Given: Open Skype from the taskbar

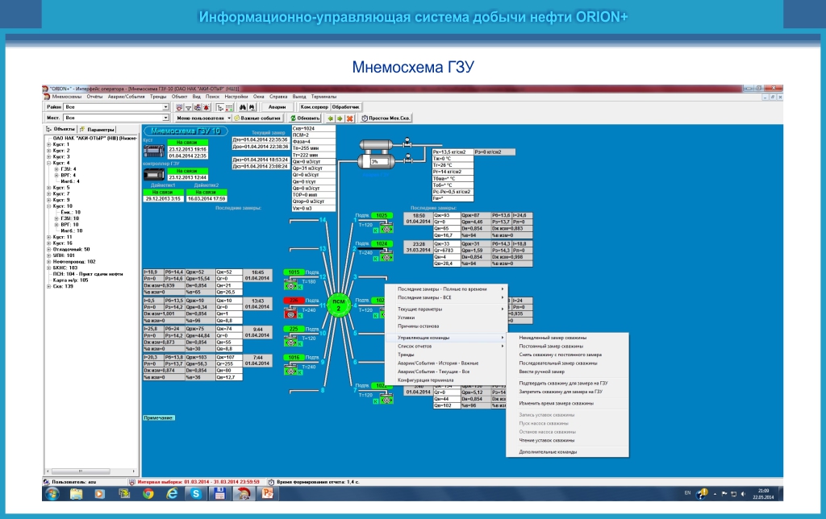Looking at the screenshot, I should (196, 494).
